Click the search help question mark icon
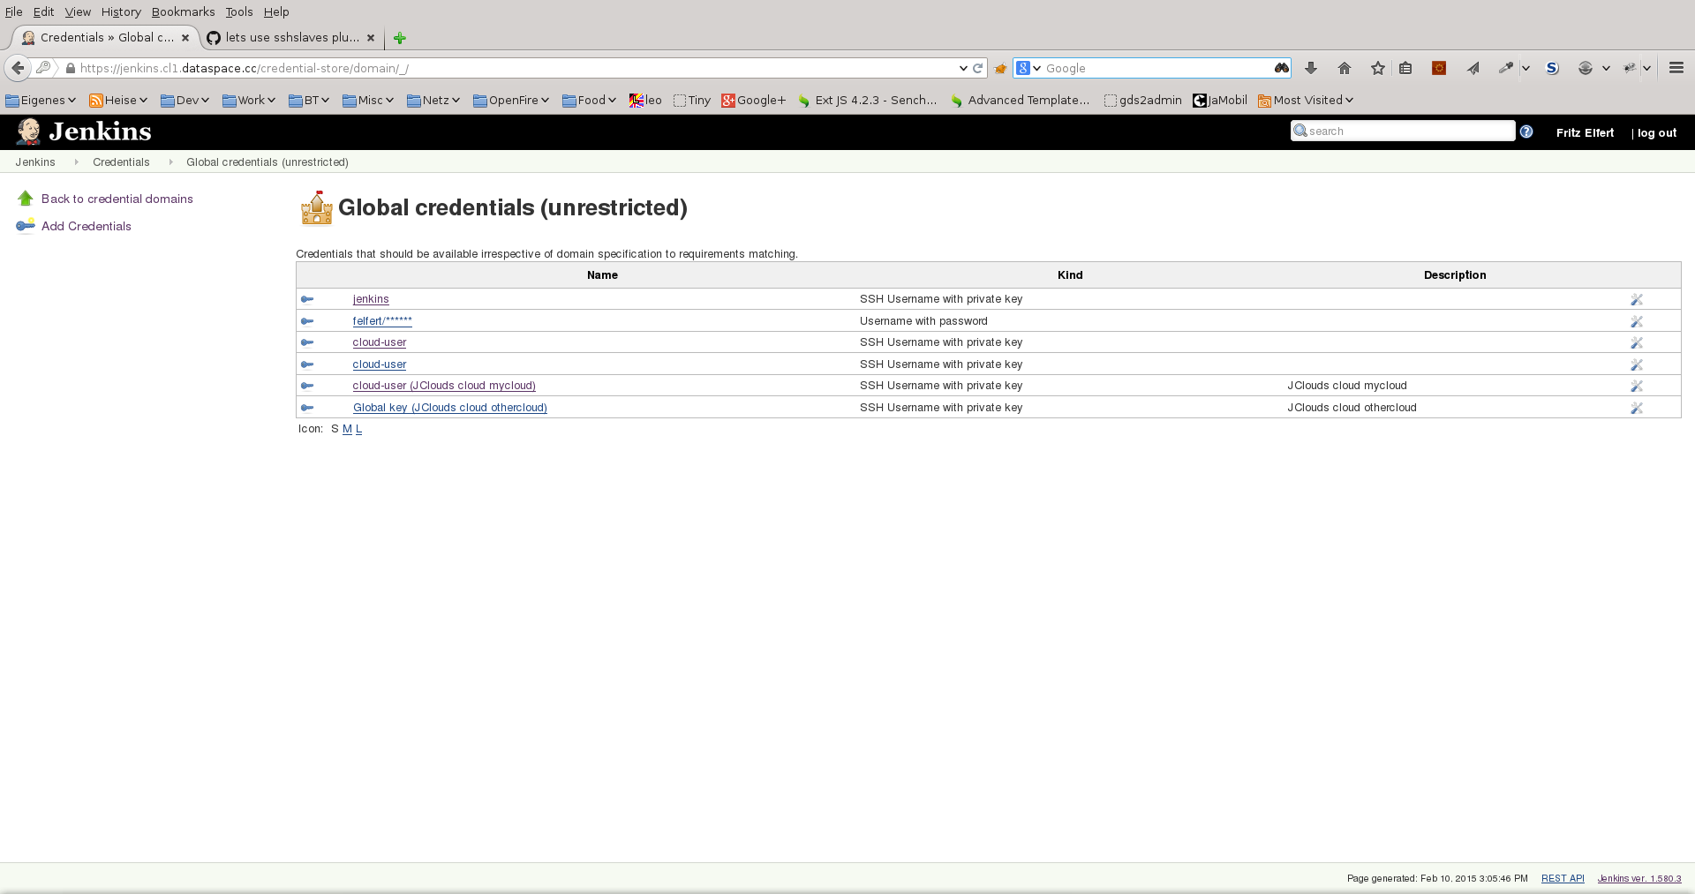Image resolution: width=1695 pixels, height=894 pixels. click(x=1526, y=131)
